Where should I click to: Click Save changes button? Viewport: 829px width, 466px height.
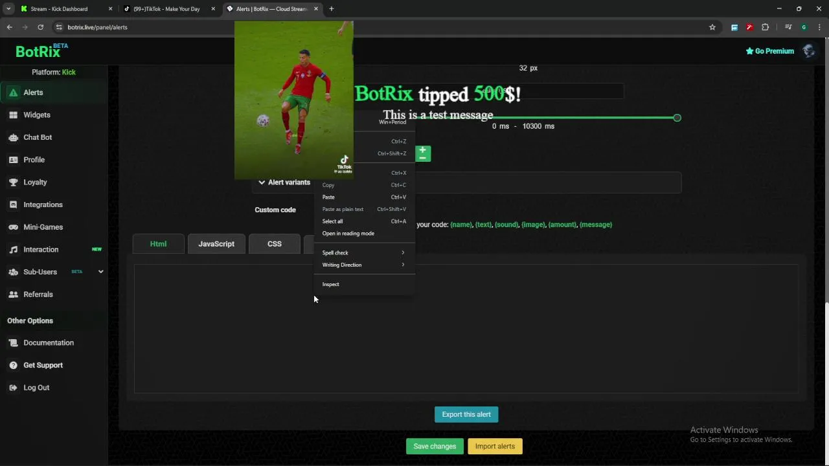435,447
